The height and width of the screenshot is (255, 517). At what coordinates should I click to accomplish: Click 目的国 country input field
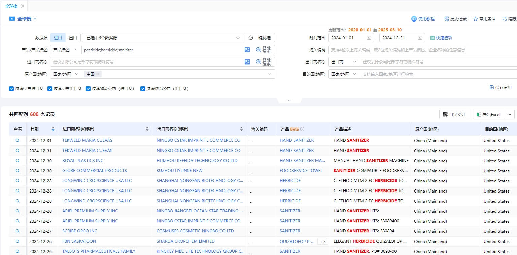coord(438,74)
